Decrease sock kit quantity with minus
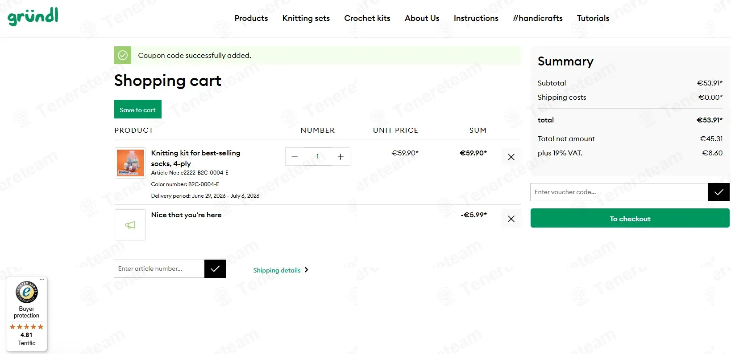731x354 pixels. coord(295,157)
